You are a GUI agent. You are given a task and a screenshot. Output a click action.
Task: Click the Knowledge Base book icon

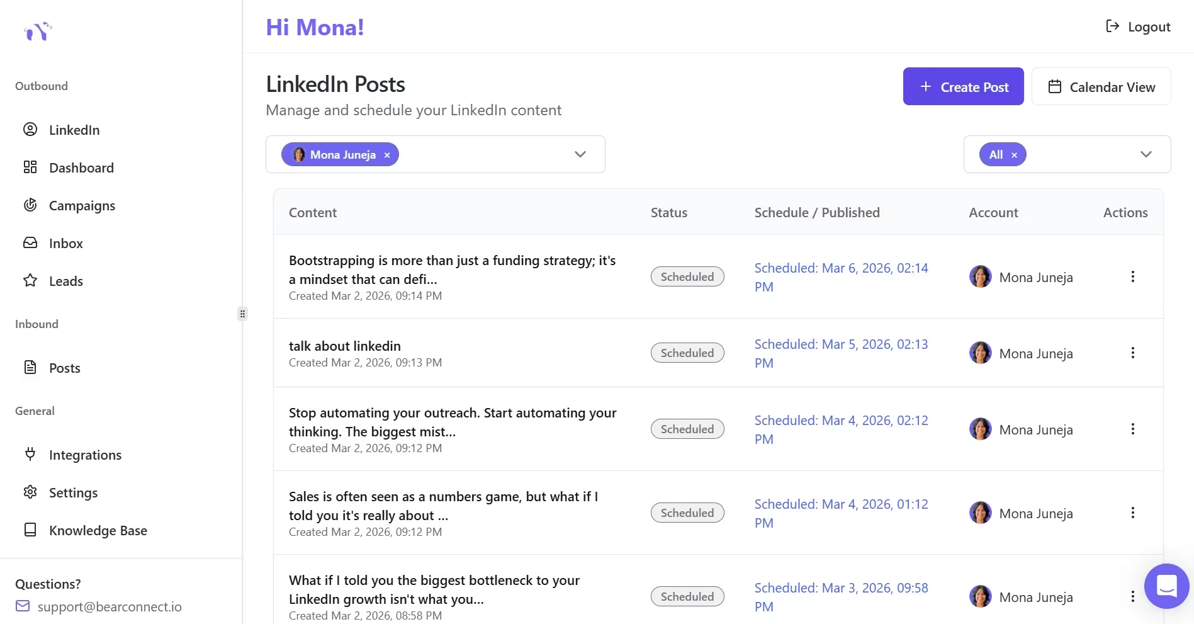30,530
